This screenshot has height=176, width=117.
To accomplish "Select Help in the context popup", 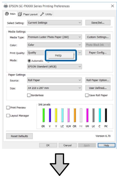I will [61, 55].
